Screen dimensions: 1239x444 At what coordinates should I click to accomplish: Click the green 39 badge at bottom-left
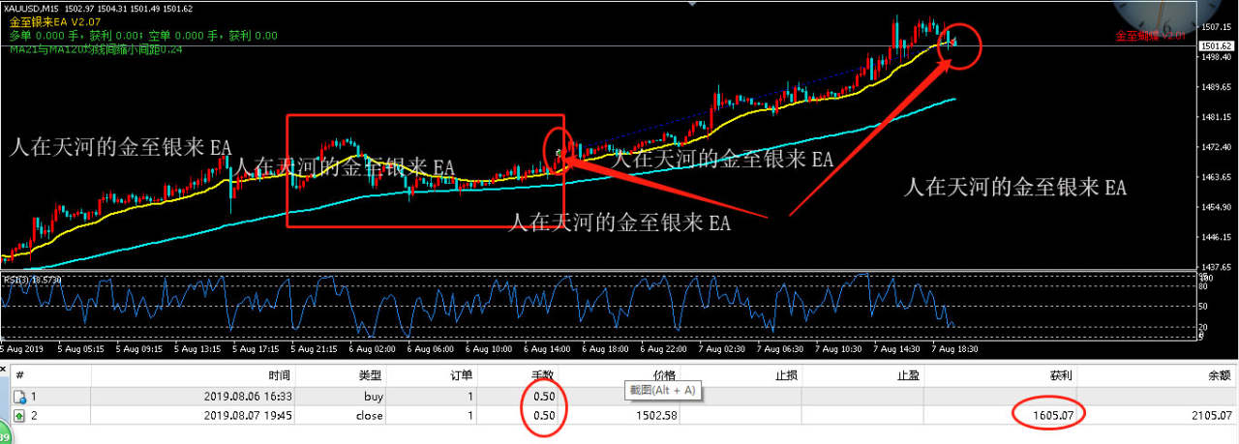4,437
